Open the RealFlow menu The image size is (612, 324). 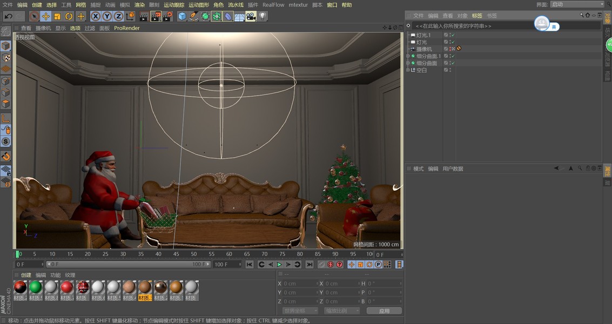tap(273, 5)
